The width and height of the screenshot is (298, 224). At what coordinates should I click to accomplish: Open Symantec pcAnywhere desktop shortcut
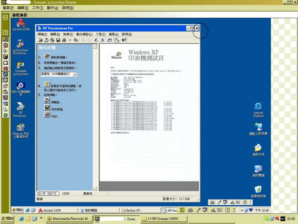(21, 68)
